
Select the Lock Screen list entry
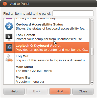(46, 37)
